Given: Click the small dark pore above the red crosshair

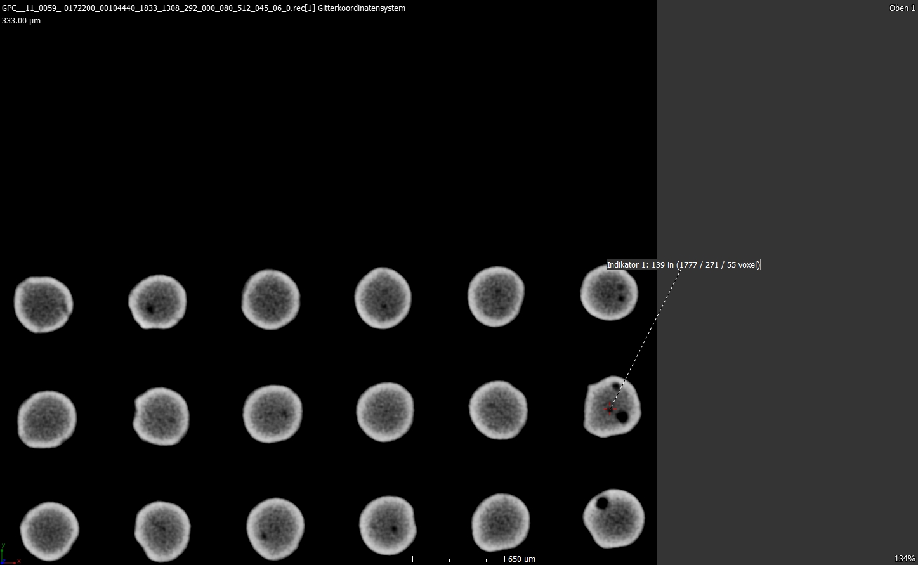Looking at the screenshot, I should coord(615,386).
